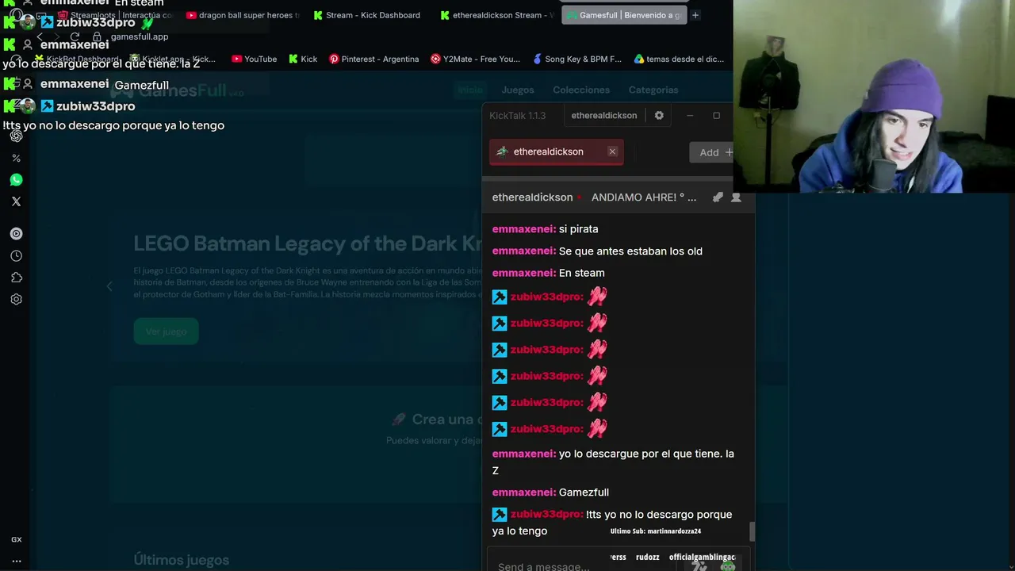
Task: Click the channel name etherealdickson in chat header
Action: coord(532,197)
